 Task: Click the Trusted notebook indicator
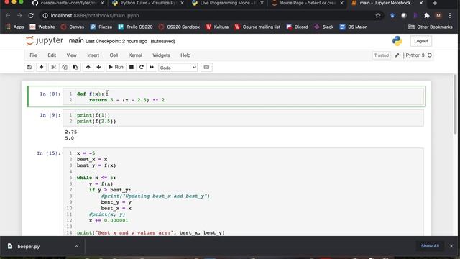point(382,55)
